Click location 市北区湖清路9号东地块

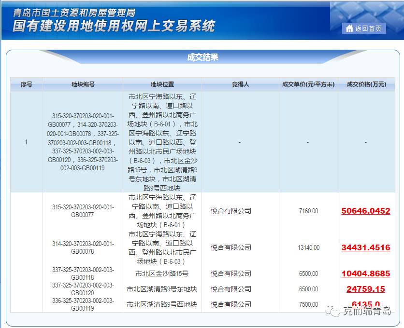pos(162,289)
